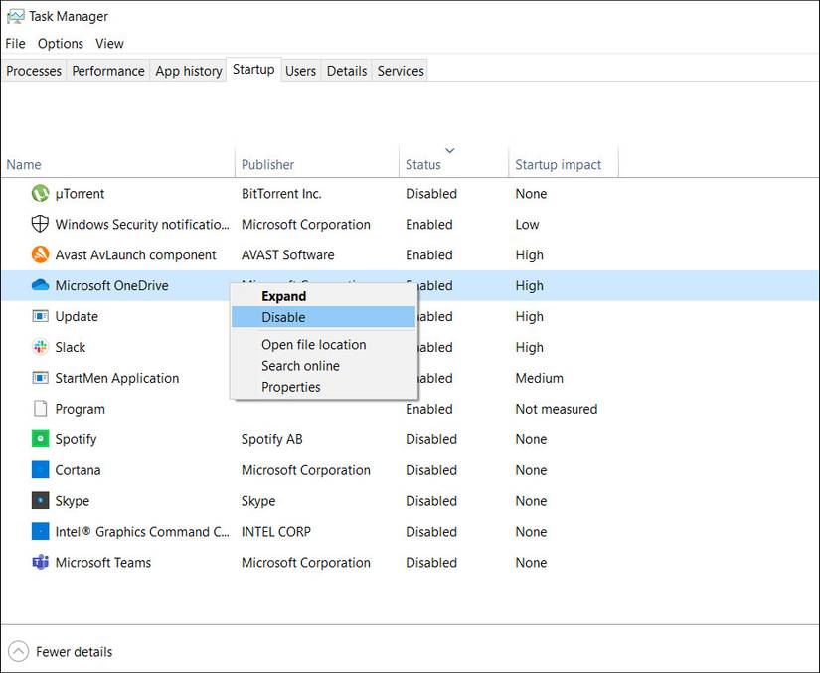Sort by the Publisher column header
This screenshot has height=673, width=820.
[317, 164]
